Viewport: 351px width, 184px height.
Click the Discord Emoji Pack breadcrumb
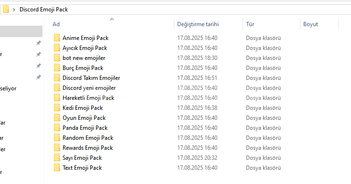[x=43, y=10]
